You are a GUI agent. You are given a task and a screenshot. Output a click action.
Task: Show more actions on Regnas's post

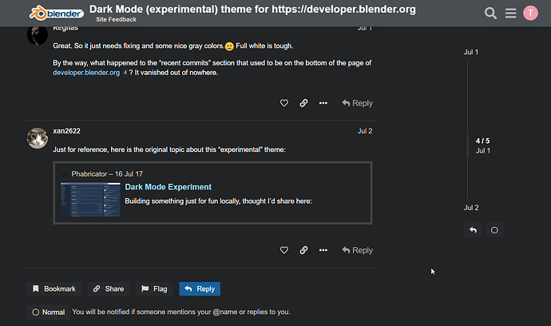point(323,103)
